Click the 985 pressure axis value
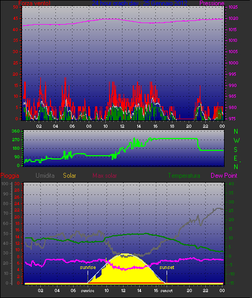Image resolution: width=252 pixels, height=298 pixels. [x=232, y=96]
